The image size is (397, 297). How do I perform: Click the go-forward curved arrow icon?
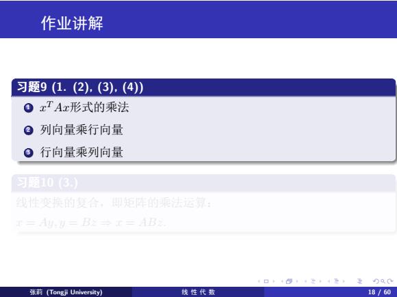389,281
